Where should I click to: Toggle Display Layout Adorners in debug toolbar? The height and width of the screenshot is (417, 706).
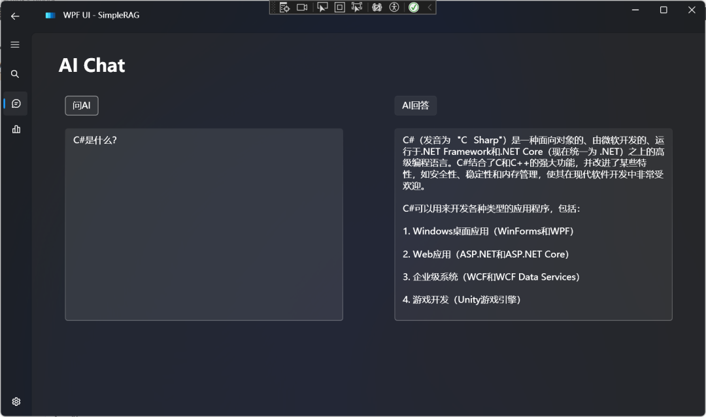point(340,7)
